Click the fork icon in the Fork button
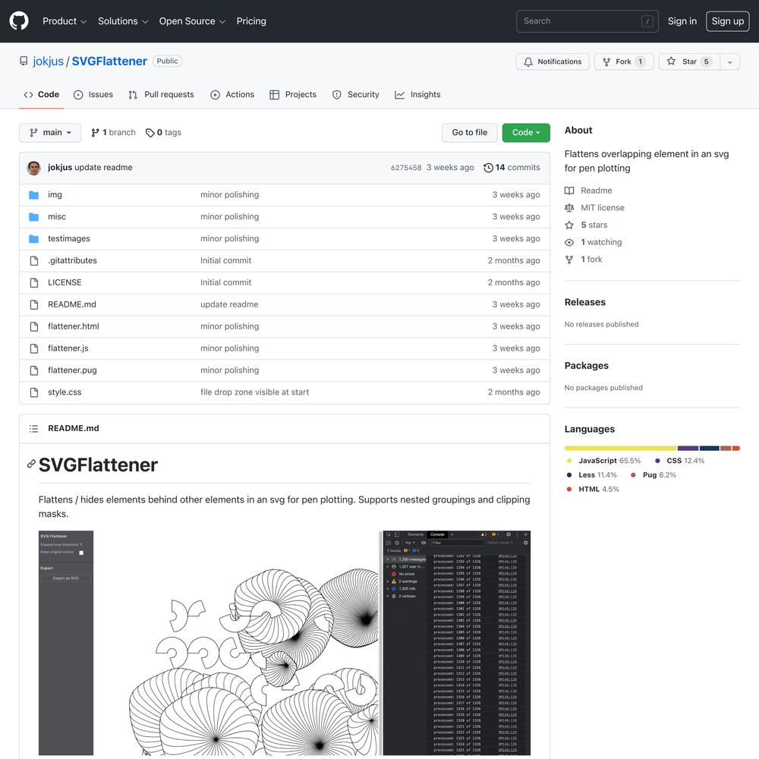The height and width of the screenshot is (759, 759). click(606, 62)
